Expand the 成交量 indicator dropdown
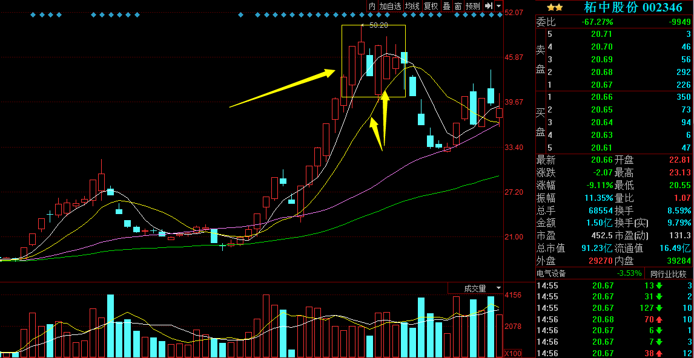694x358 pixels. point(498,288)
